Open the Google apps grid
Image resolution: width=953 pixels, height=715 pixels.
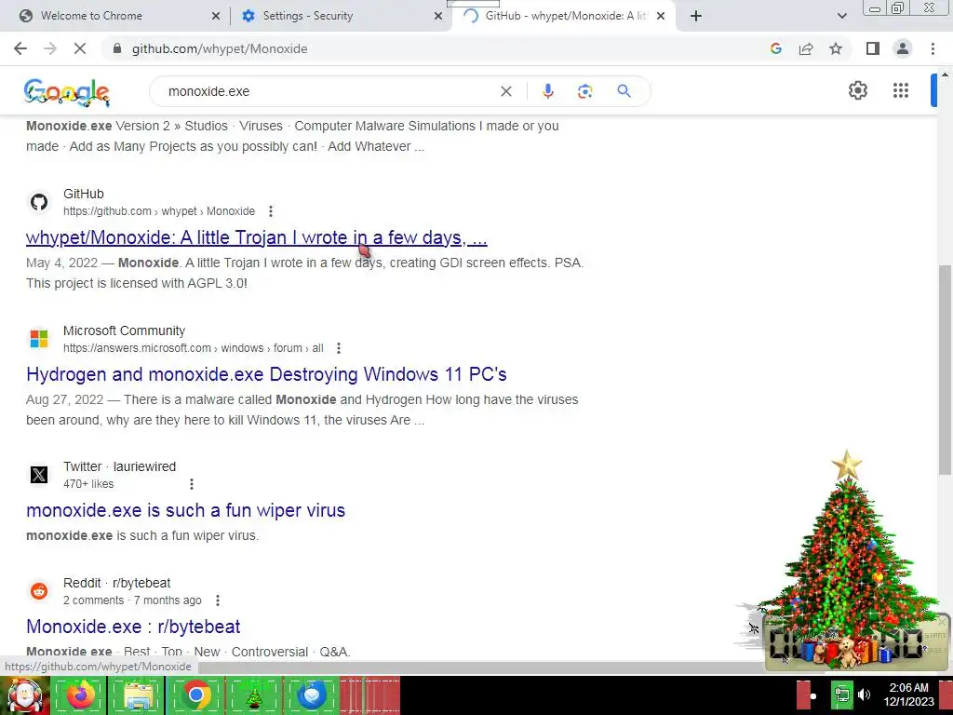[x=901, y=90]
